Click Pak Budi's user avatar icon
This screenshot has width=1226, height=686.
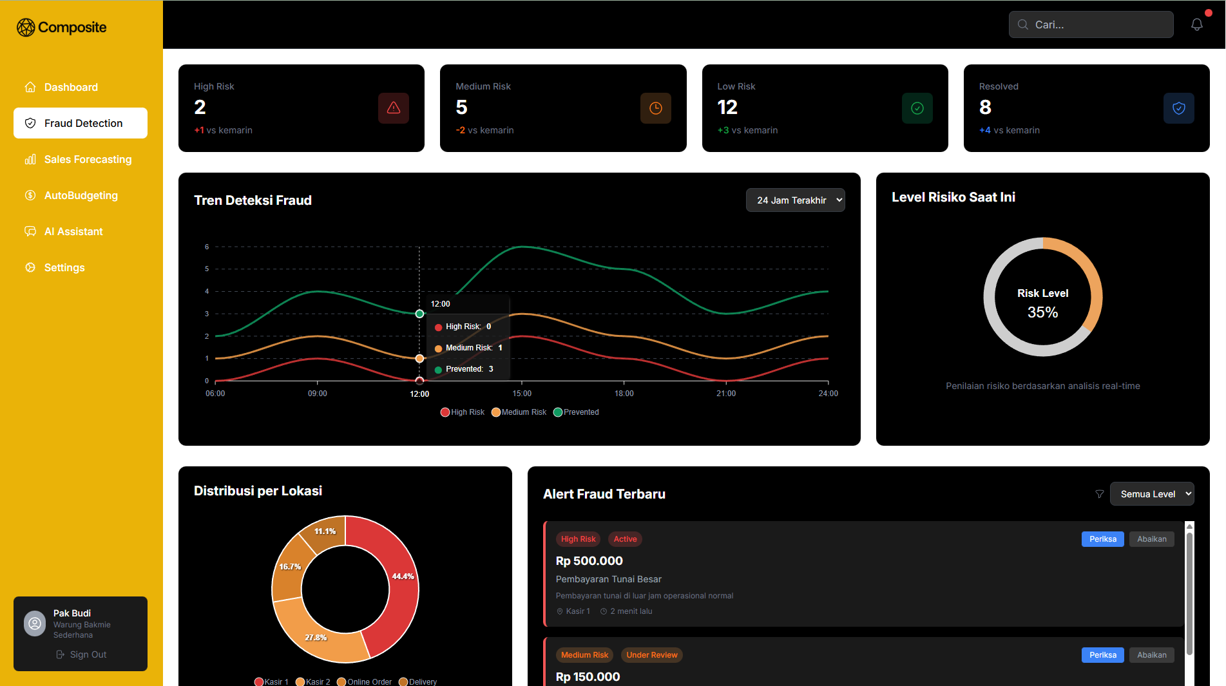[35, 623]
